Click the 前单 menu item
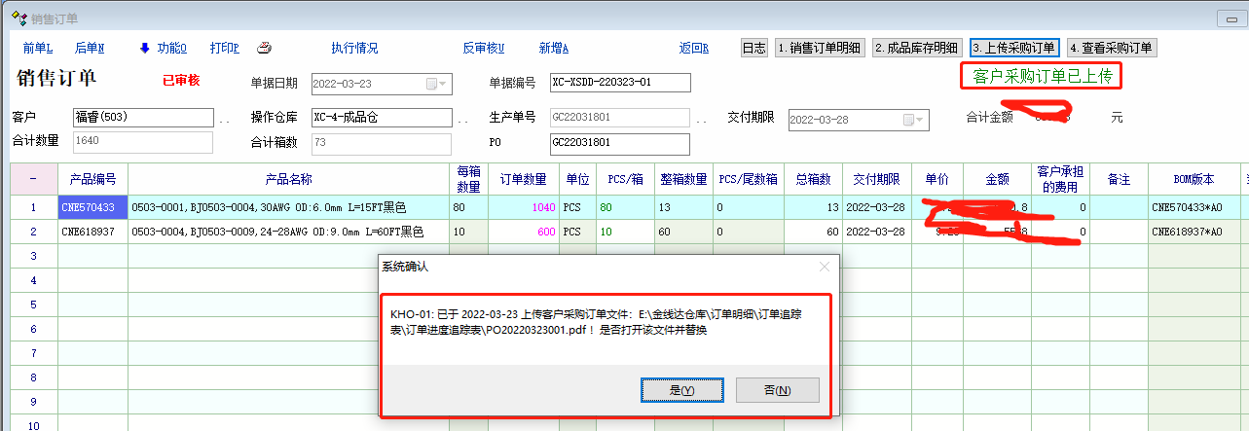The image size is (1249, 431). [38, 48]
